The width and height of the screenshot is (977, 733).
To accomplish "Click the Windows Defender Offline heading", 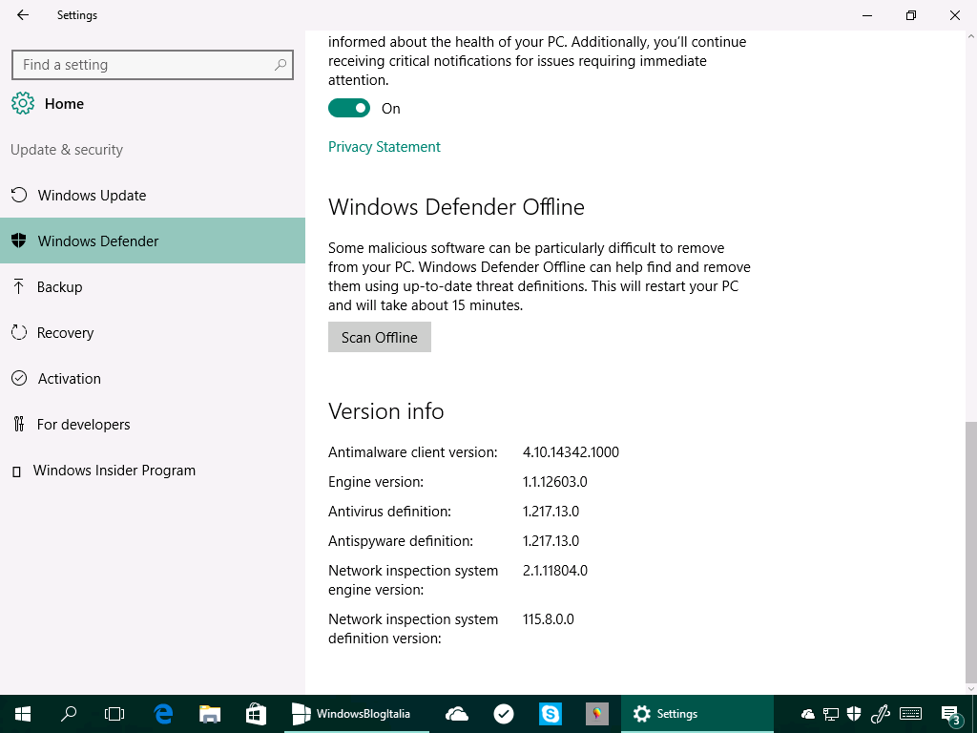I will (457, 207).
